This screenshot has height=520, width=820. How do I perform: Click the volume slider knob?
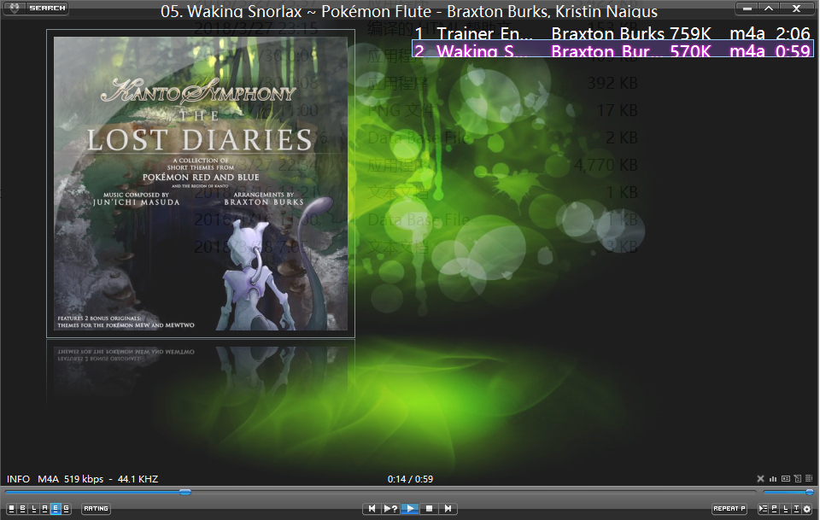pos(810,492)
